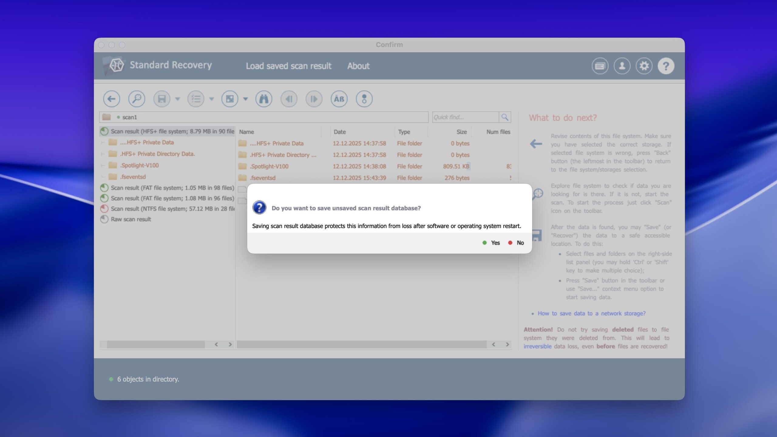Click the AB encoding change icon
Image resolution: width=777 pixels, height=437 pixels.
click(339, 99)
